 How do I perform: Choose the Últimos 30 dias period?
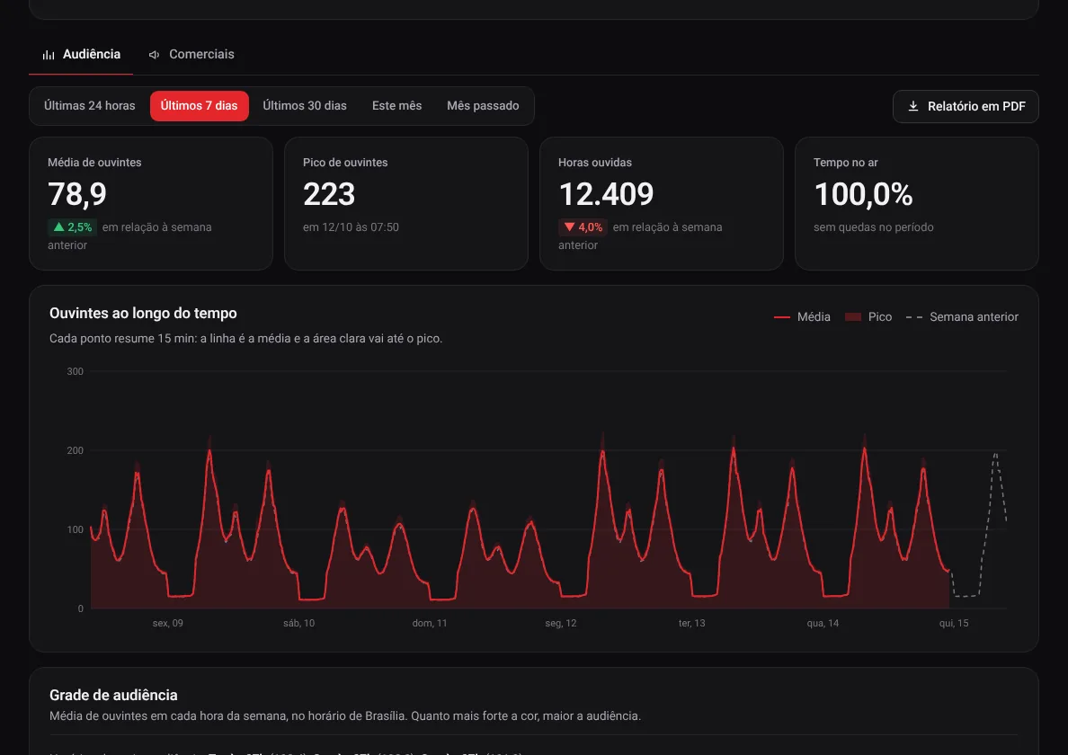tap(305, 105)
